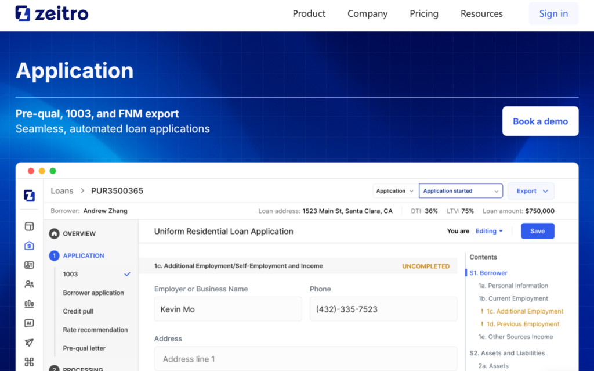Open the Export dropdown
The height and width of the screenshot is (371, 594).
[x=531, y=191]
